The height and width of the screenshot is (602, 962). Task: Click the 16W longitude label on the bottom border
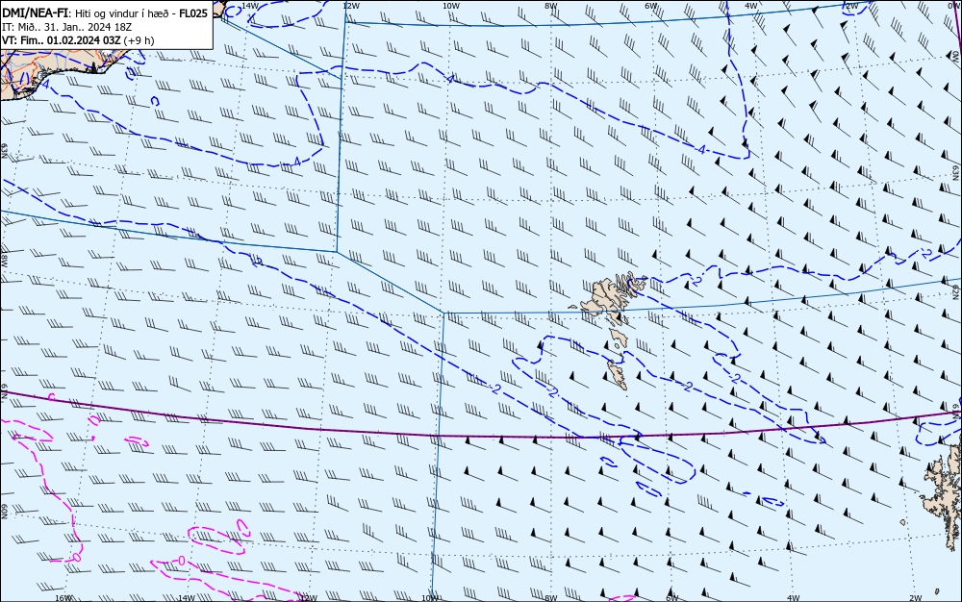63,598
